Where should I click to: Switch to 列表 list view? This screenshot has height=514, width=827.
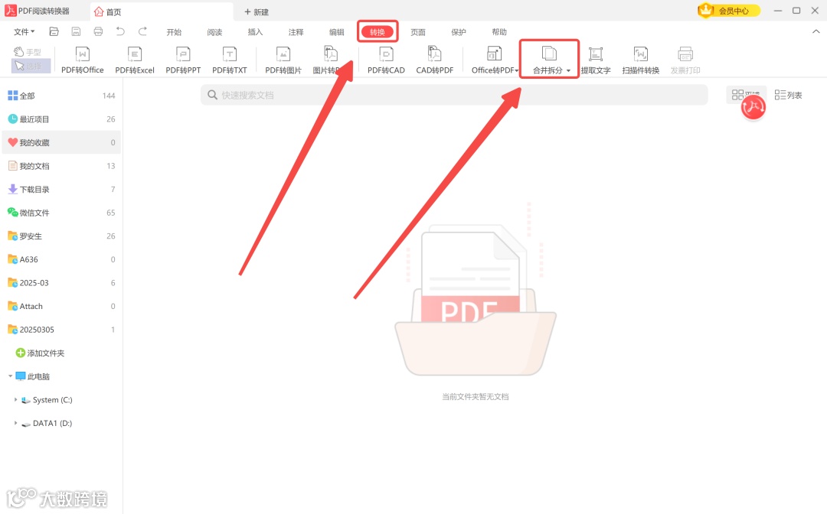point(789,95)
